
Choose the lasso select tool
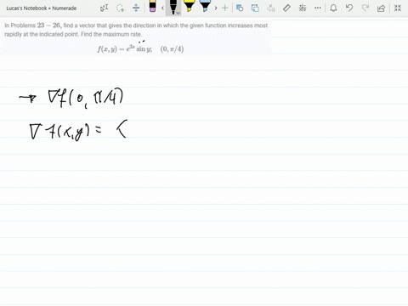click(121, 8)
